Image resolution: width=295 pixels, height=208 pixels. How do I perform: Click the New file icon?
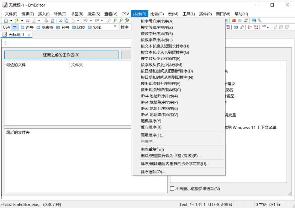(x=6, y=20)
